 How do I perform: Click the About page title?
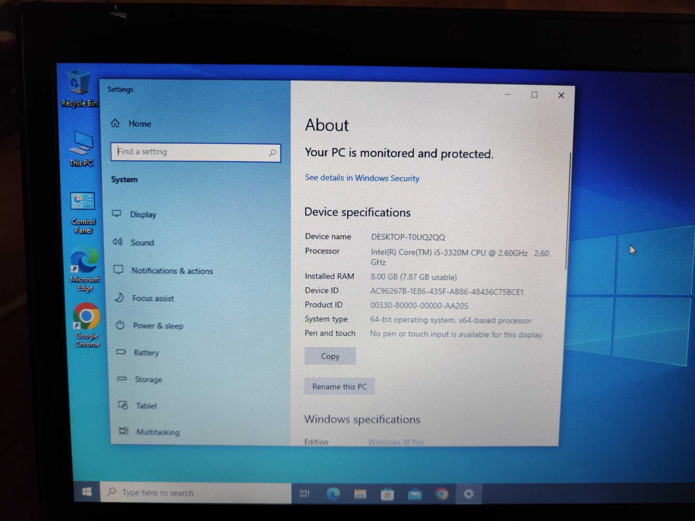pyautogui.click(x=327, y=125)
